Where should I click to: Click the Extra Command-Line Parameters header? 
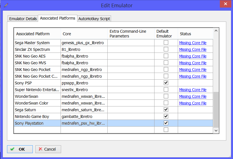131,34
